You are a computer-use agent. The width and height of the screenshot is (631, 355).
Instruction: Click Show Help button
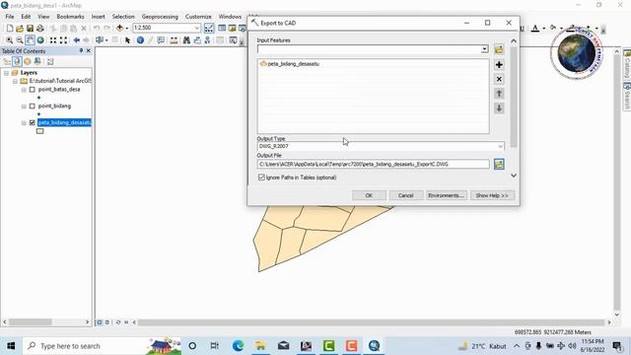click(x=492, y=195)
